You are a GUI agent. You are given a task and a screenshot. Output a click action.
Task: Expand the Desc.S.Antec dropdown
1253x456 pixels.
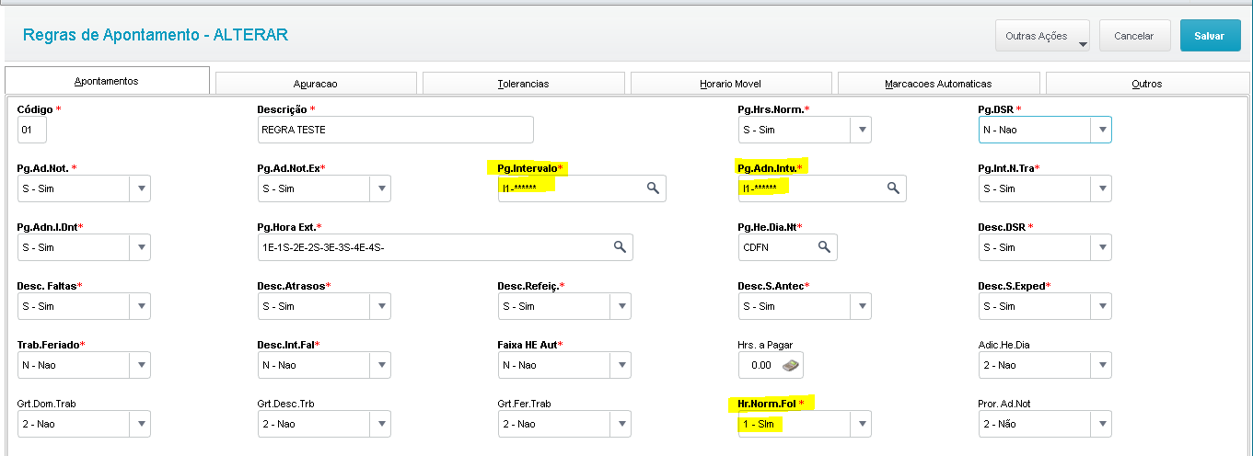[861, 306]
